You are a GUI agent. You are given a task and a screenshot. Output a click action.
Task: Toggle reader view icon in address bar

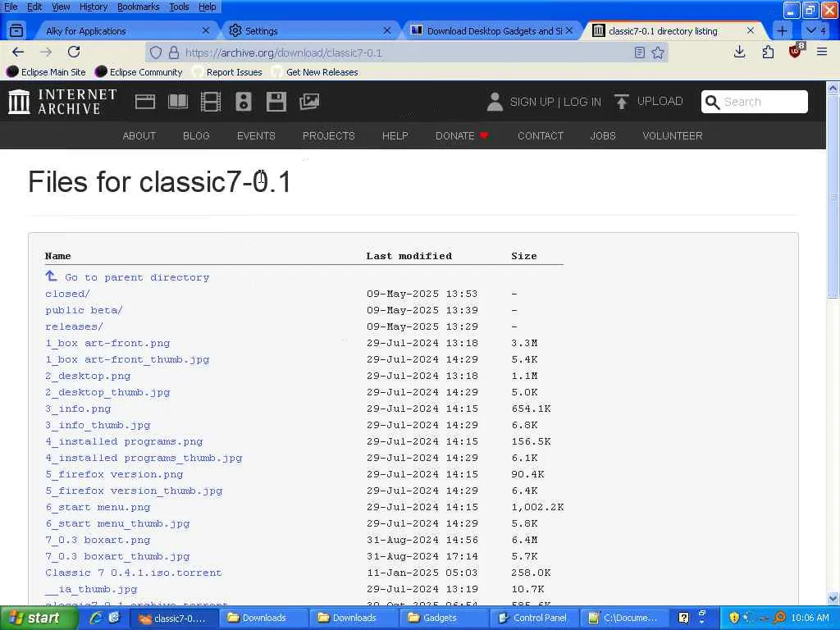[639, 52]
